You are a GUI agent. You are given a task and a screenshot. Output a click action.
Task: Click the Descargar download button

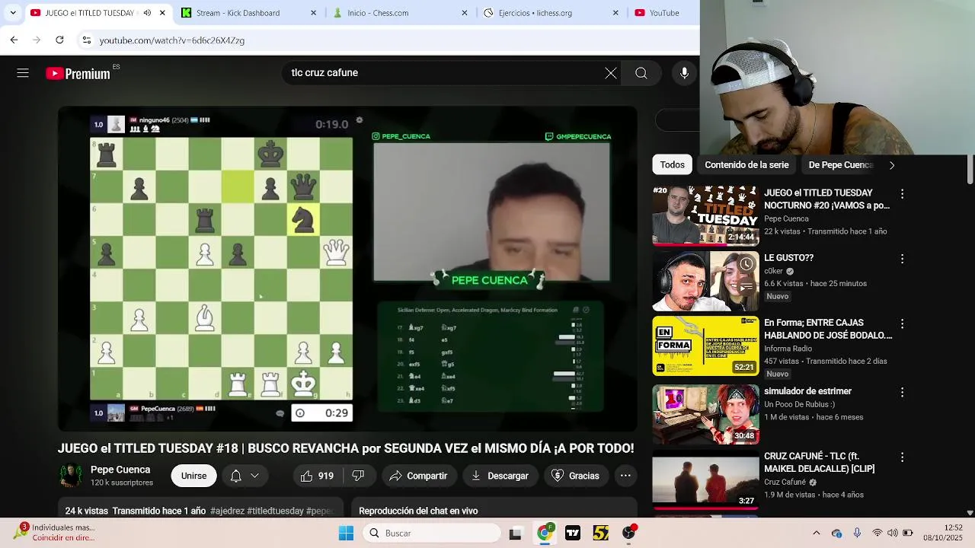click(x=500, y=476)
